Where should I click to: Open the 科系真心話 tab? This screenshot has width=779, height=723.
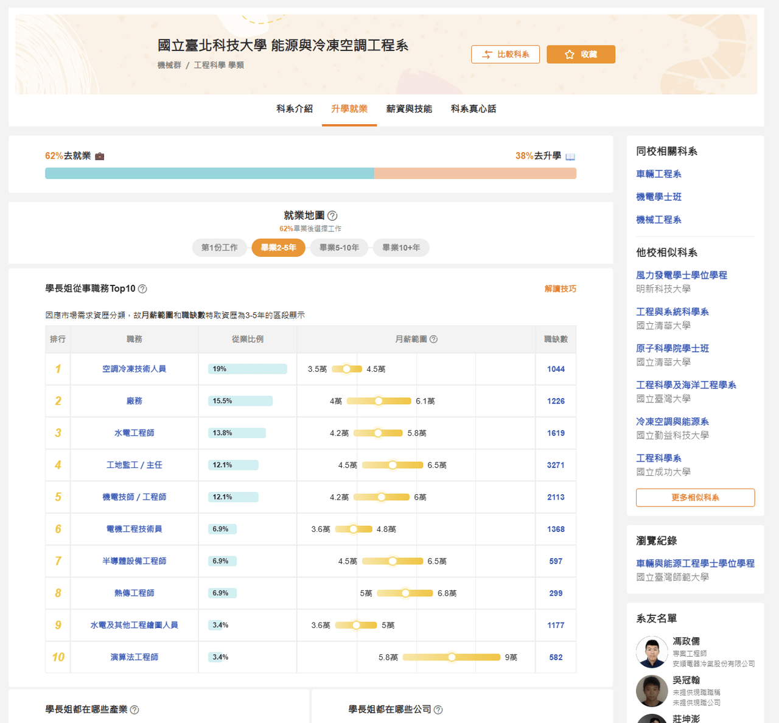473,109
